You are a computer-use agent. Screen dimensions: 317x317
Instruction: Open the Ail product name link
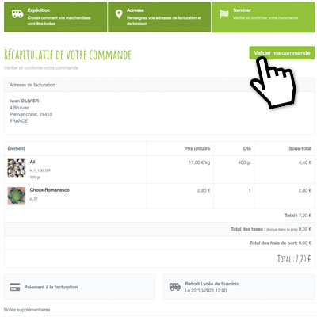32,162
